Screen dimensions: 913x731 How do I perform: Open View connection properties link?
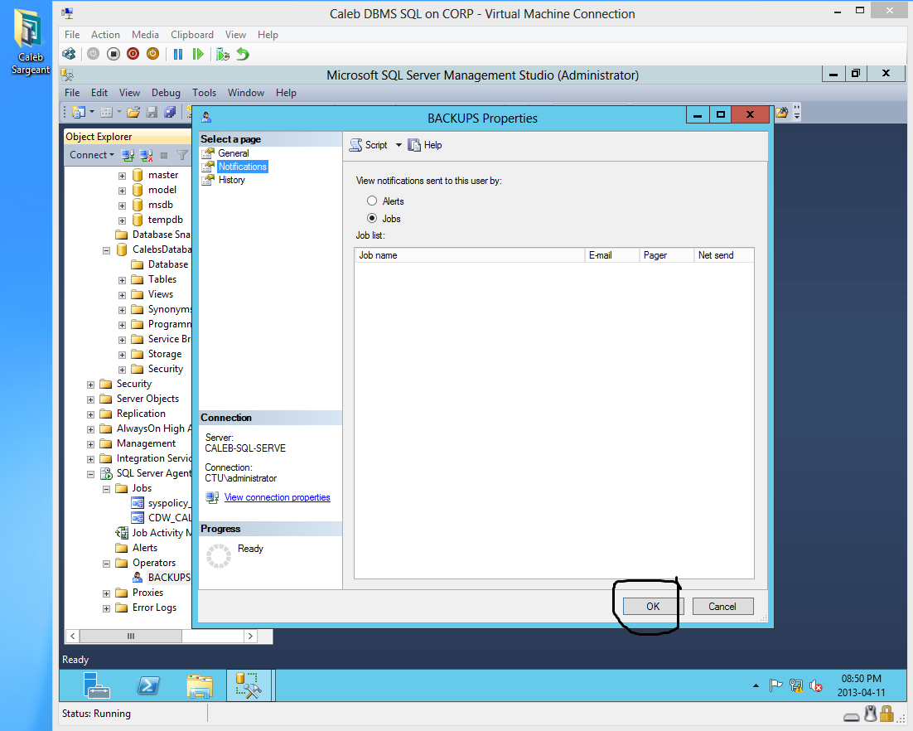pos(278,497)
